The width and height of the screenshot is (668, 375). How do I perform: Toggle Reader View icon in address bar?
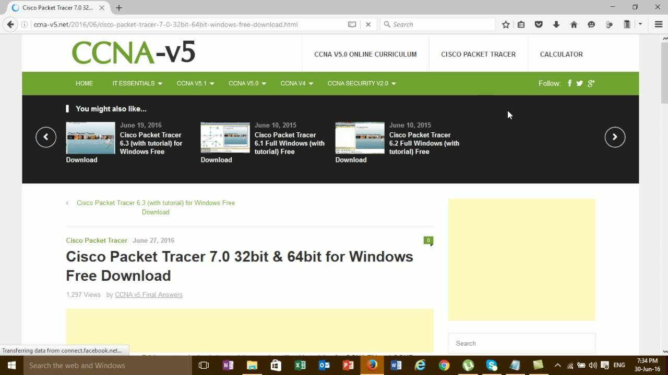point(352,24)
